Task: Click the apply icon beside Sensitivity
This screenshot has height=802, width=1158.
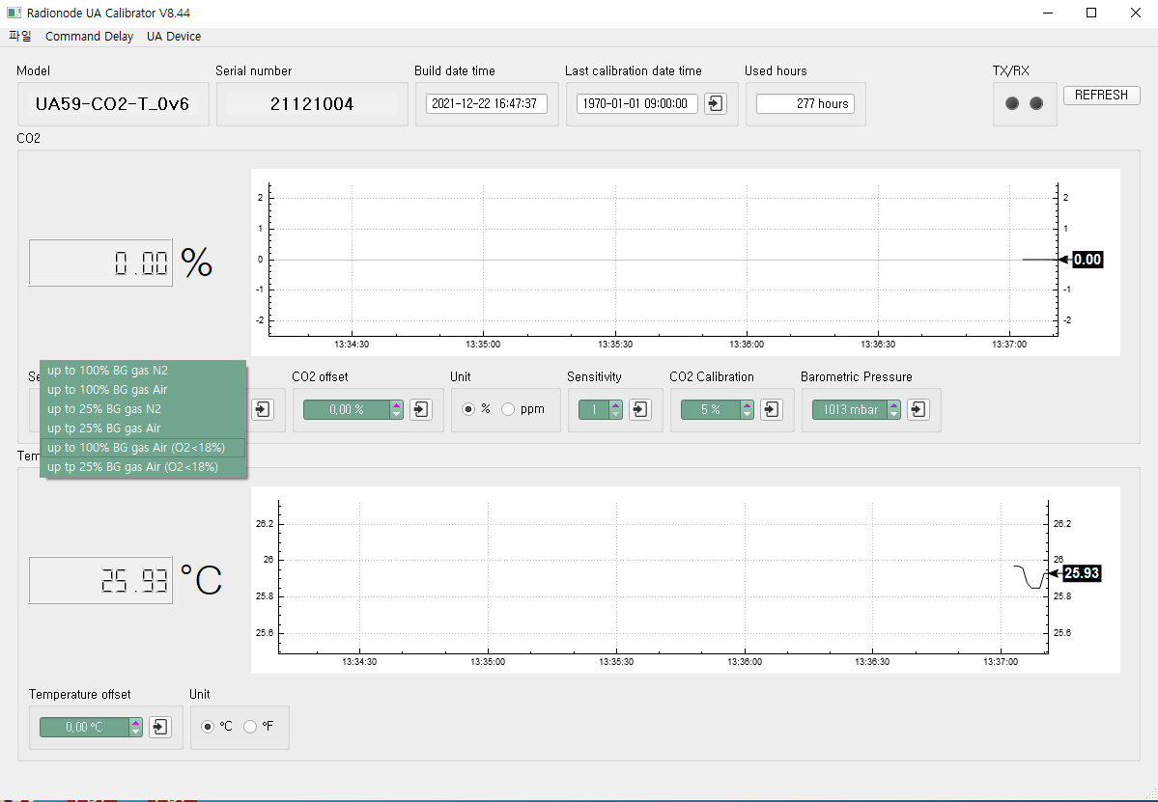Action: click(x=639, y=409)
